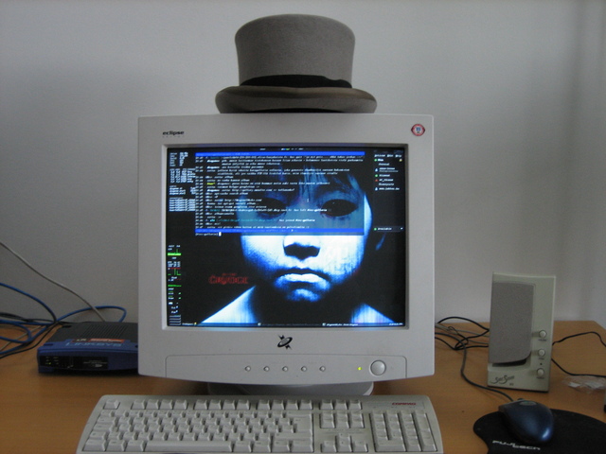Switch to the middle window entry in the bottom taskbar

pos(289,324)
